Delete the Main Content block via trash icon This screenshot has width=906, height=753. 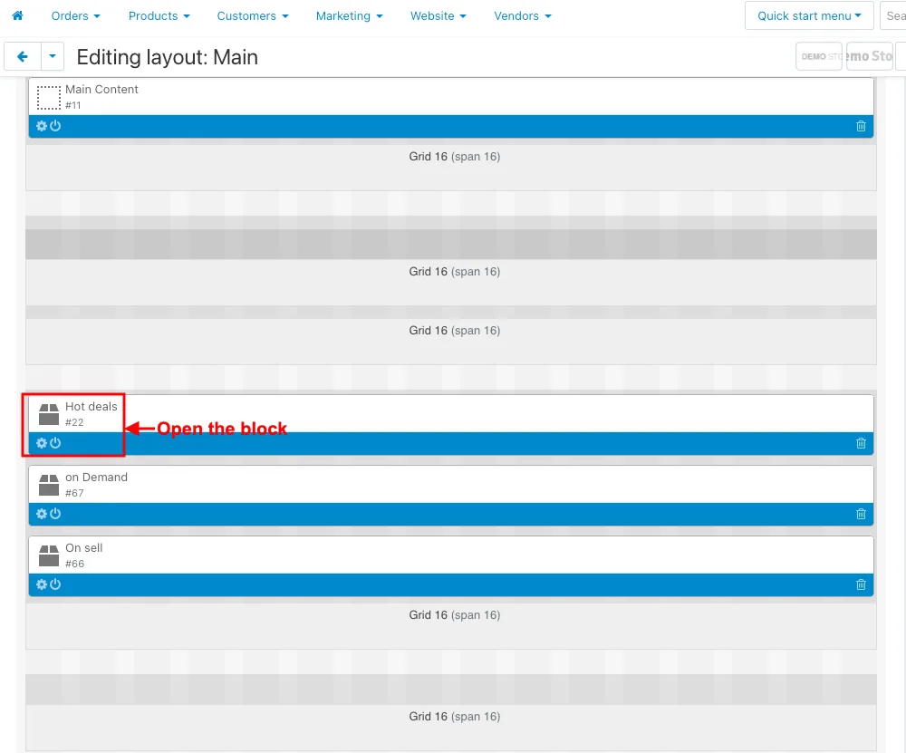pyautogui.click(x=861, y=126)
